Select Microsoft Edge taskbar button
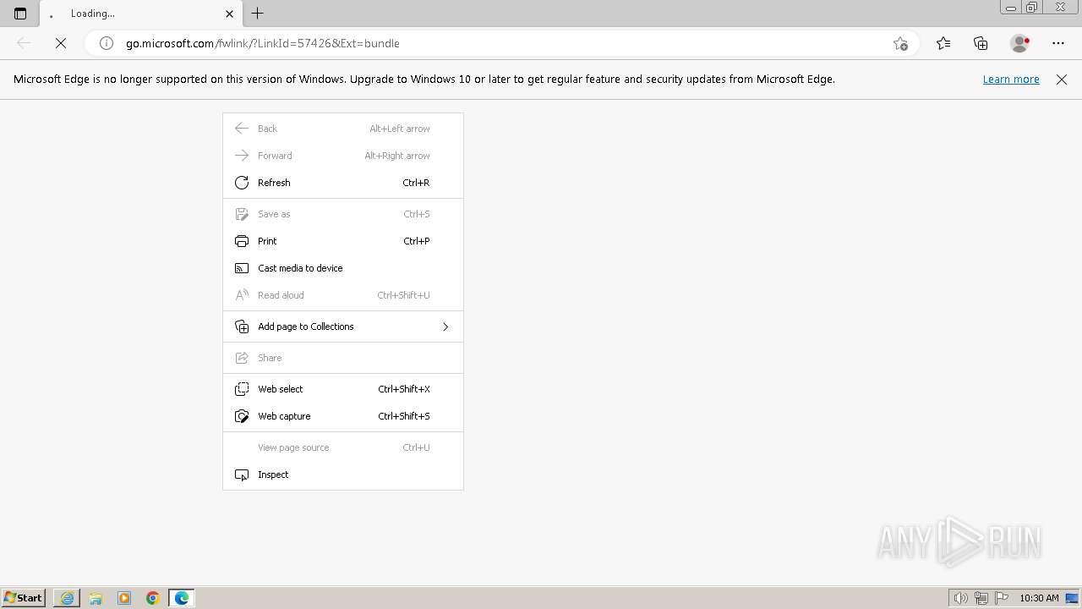This screenshot has width=1082, height=609. (x=182, y=598)
